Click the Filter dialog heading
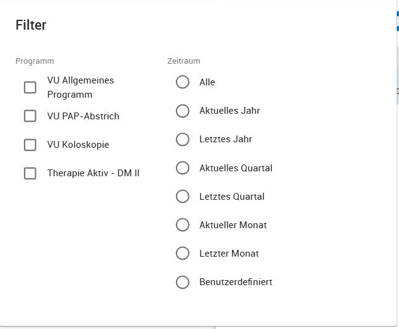Viewport: 399px width, 329px height. pos(31,25)
